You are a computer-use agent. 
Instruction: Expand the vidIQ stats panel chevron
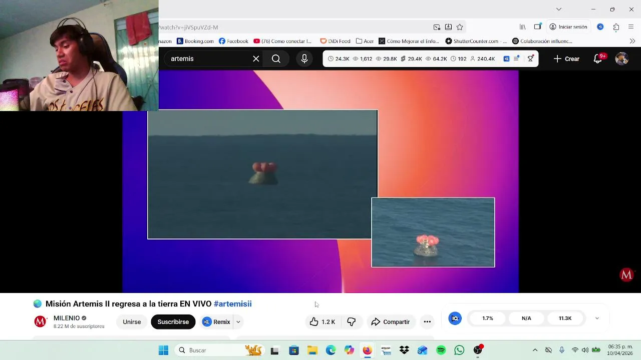point(597,318)
